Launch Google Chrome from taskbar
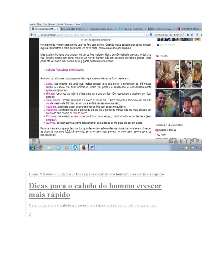The image size is (202, 270). 41,148
